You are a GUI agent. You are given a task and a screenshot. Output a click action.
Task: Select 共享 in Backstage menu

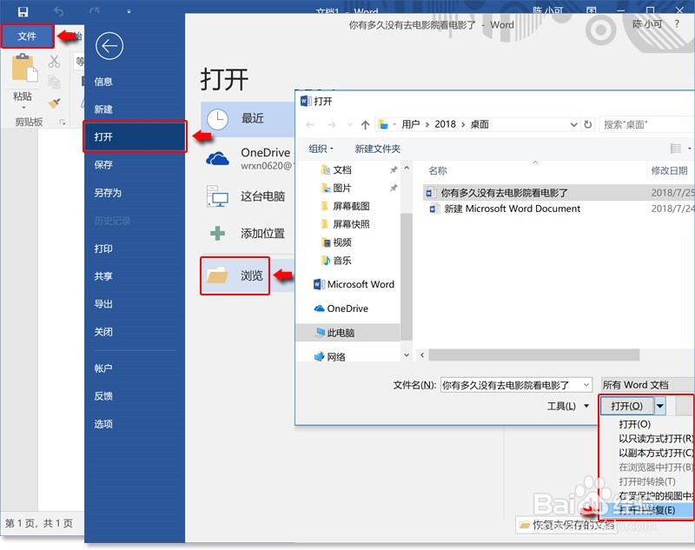(103, 276)
